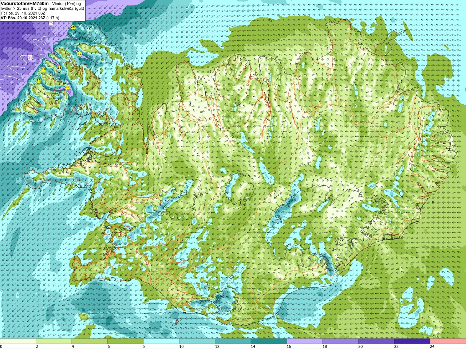Select the light yellow-green 2–4 legend swatch

coord(54,341)
